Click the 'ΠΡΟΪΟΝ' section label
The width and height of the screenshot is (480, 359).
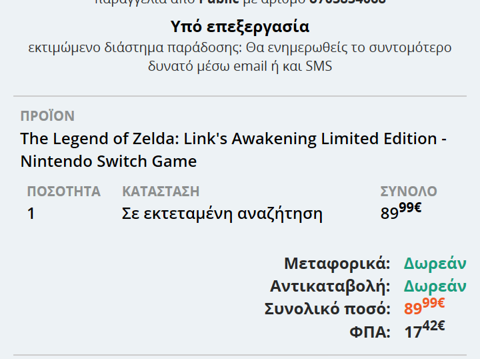point(47,116)
